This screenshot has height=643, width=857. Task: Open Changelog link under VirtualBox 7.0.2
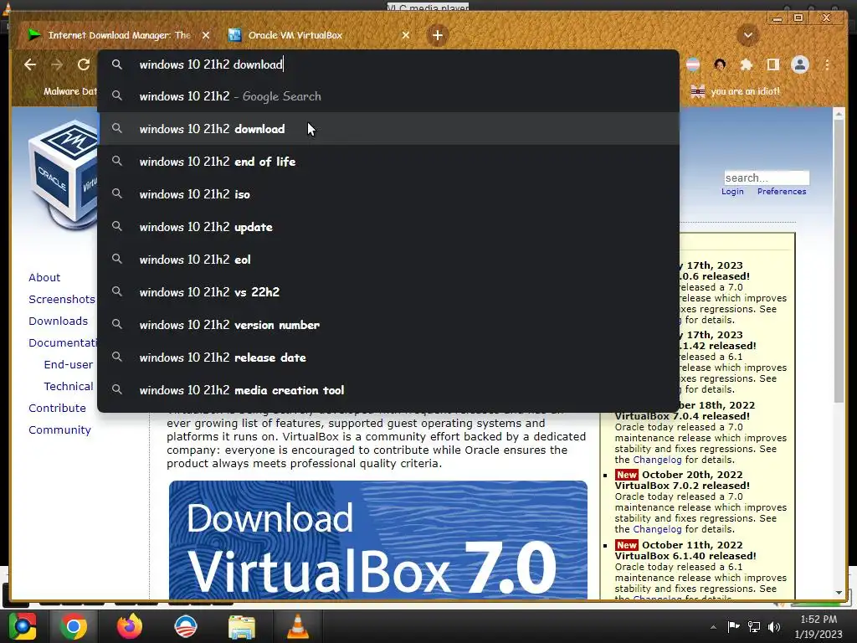tap(657, 529)
